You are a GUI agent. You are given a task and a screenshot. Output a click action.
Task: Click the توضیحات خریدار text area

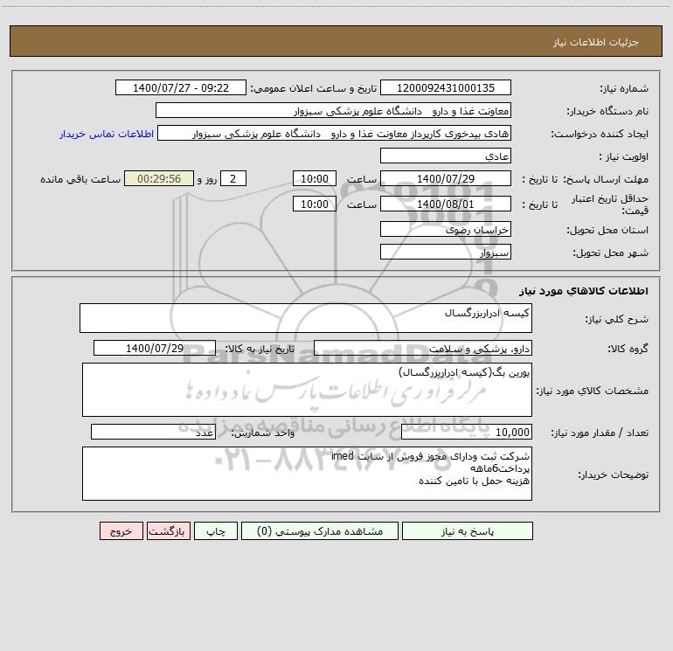(307, 474)
